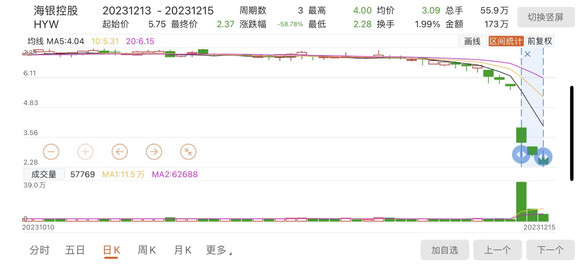Screen dimensions: 579x267
Task: Toggle the 前复权 price adjustment option
Action: coord(539,41)
